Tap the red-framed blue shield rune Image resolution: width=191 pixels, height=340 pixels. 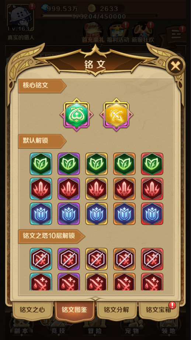point(152,214)
